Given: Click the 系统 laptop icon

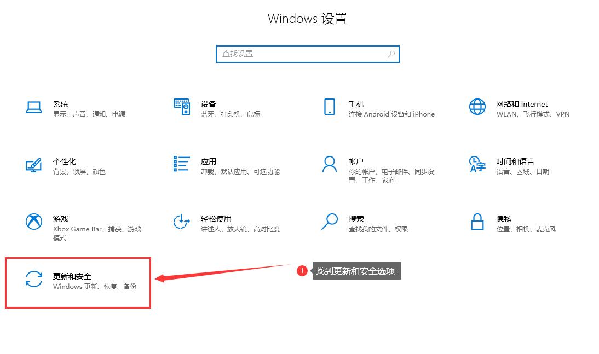Looking at the screenshot, I should coord(34,107).
